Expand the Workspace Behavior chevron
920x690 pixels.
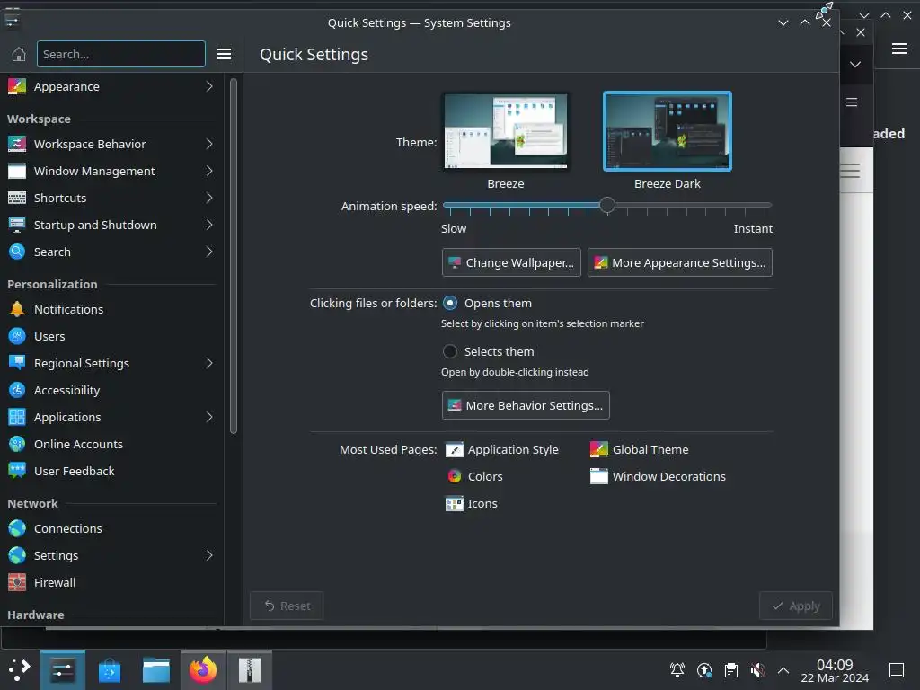209,145
